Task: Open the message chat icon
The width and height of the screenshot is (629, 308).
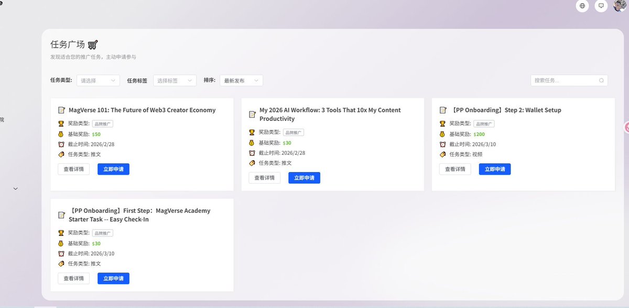Action: 601,6
